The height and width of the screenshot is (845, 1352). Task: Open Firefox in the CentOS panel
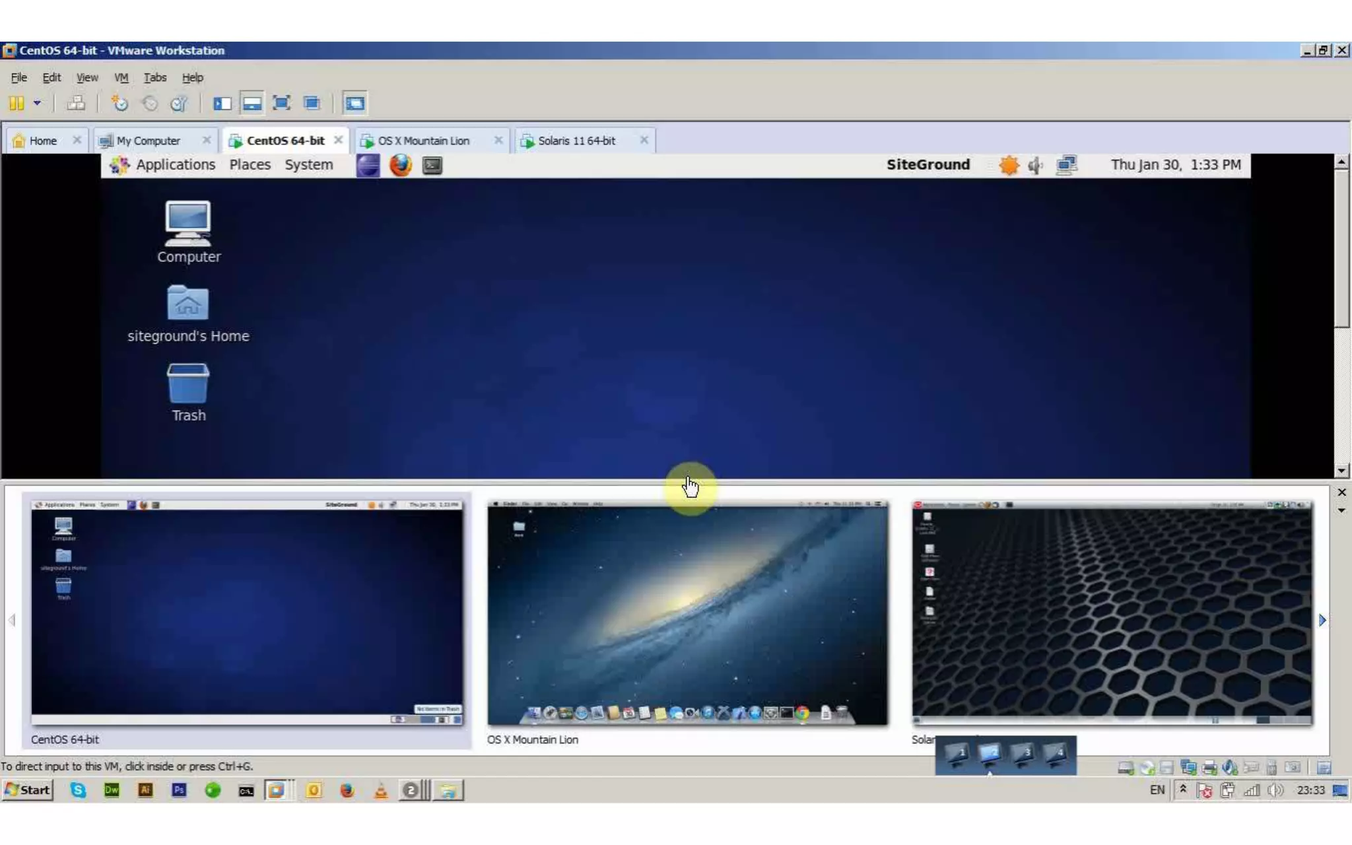[400, 165]
